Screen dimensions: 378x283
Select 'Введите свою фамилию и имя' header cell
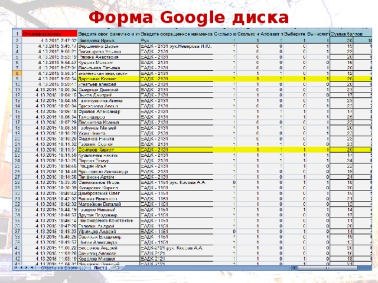pyautogui.click(x=109, y=34)
